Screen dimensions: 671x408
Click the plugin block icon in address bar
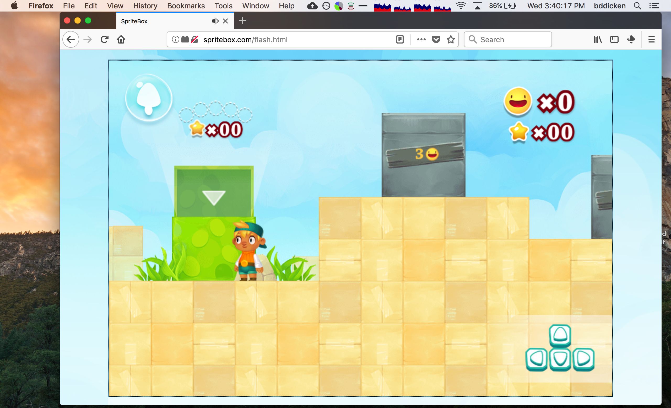185,39
